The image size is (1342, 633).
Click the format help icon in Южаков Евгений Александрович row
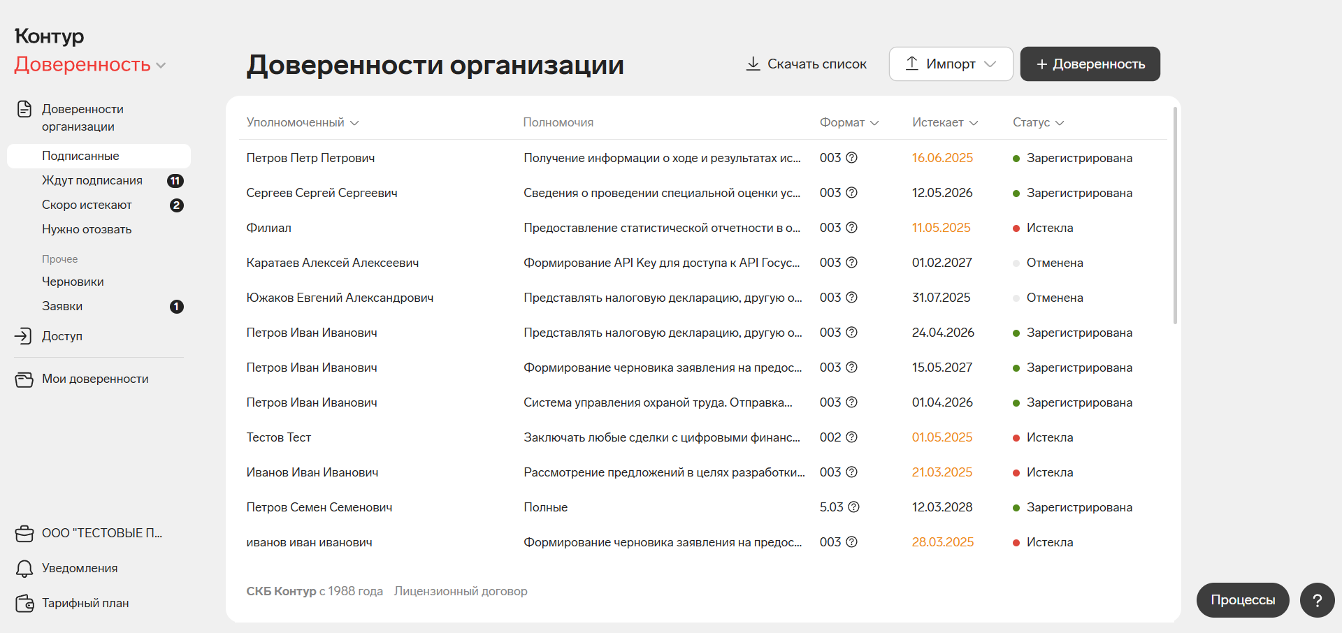click(851, 298)
